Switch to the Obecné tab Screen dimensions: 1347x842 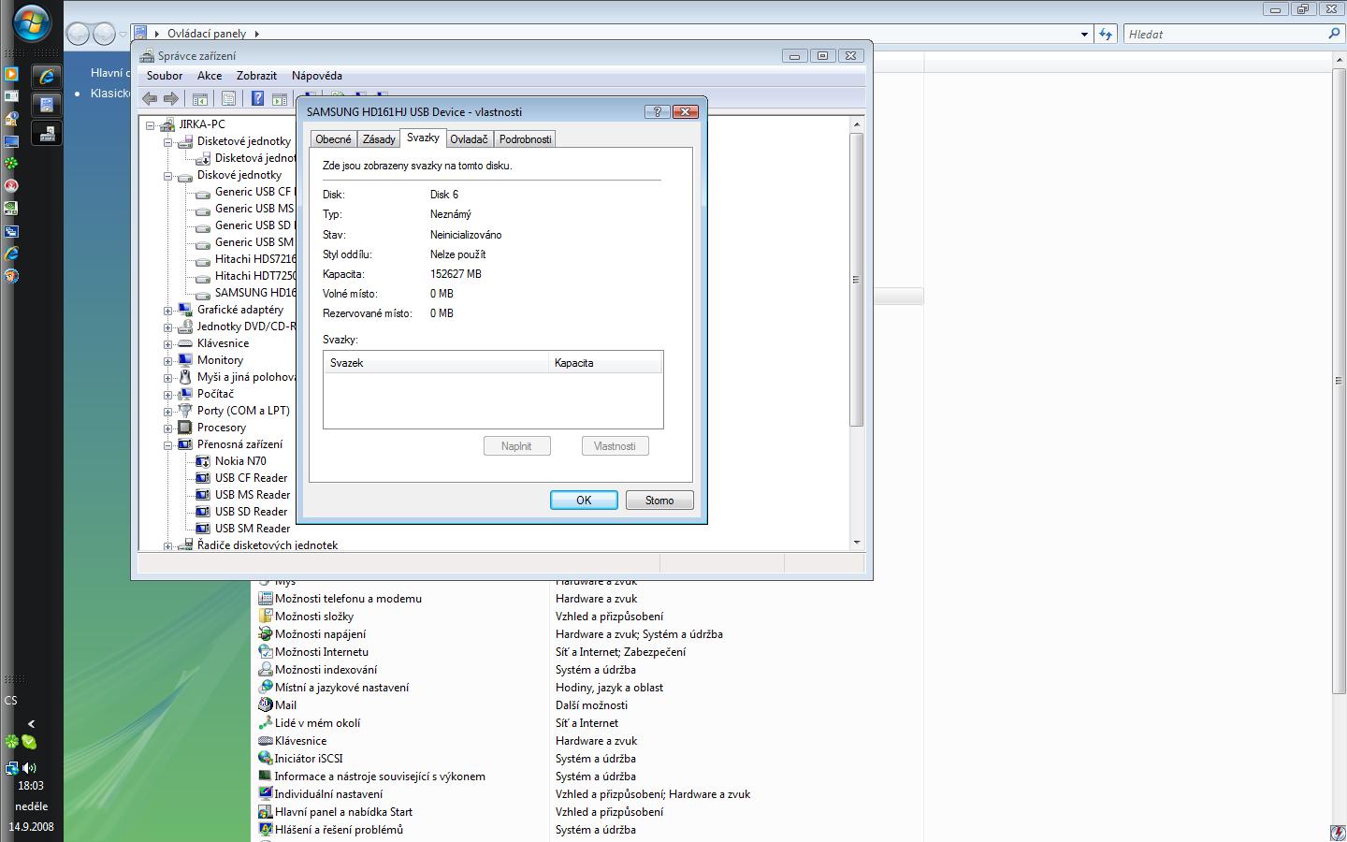point(334,139)
